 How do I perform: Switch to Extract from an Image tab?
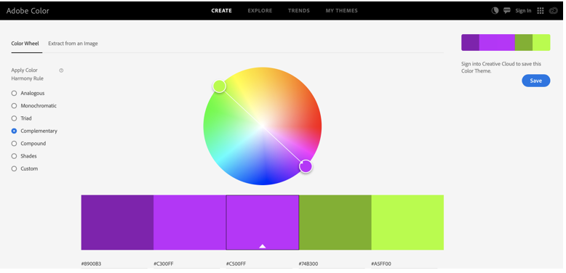click(73, 44)
